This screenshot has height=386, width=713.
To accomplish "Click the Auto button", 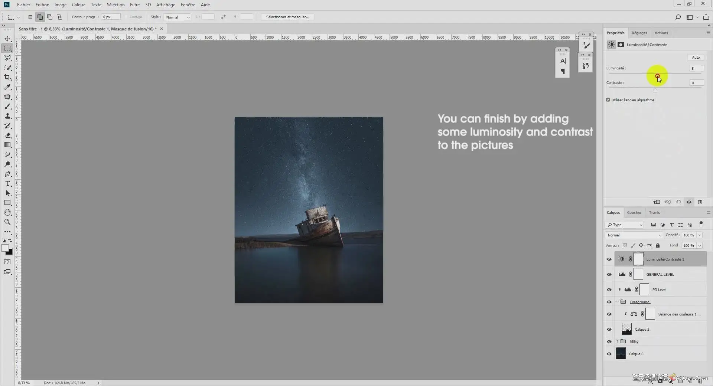I will tap(696, 58).
